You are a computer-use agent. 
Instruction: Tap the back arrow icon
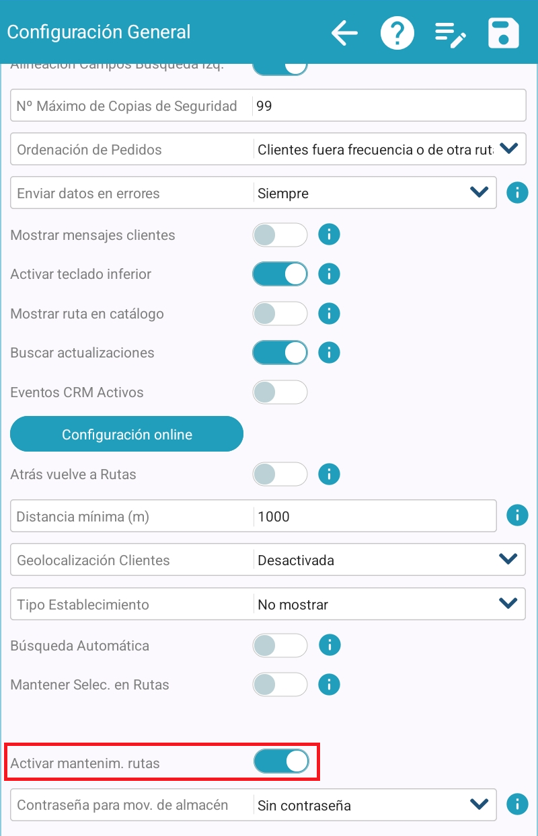[344, 33]
